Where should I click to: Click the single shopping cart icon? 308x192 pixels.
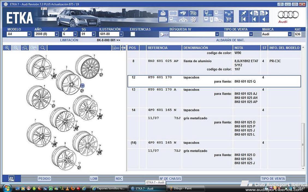coord(229,19)
